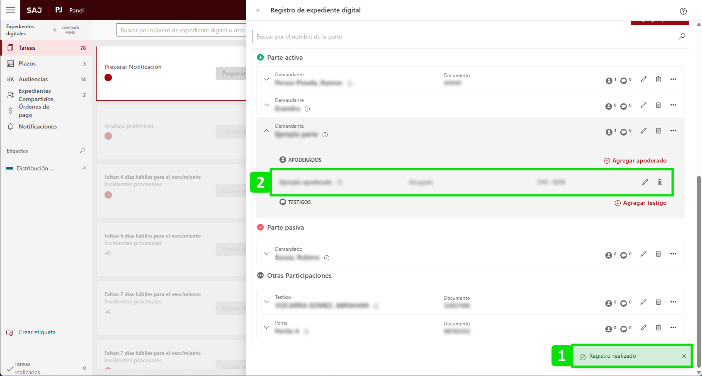Dismiss the Registro realizado notification
The width and height of the screenshot is (702, 376).
tap(684, 356)
